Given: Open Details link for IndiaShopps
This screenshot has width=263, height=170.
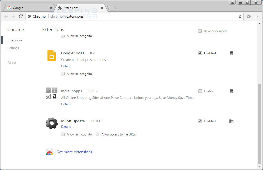Looking at the screenshot, I should click(66, 104).
